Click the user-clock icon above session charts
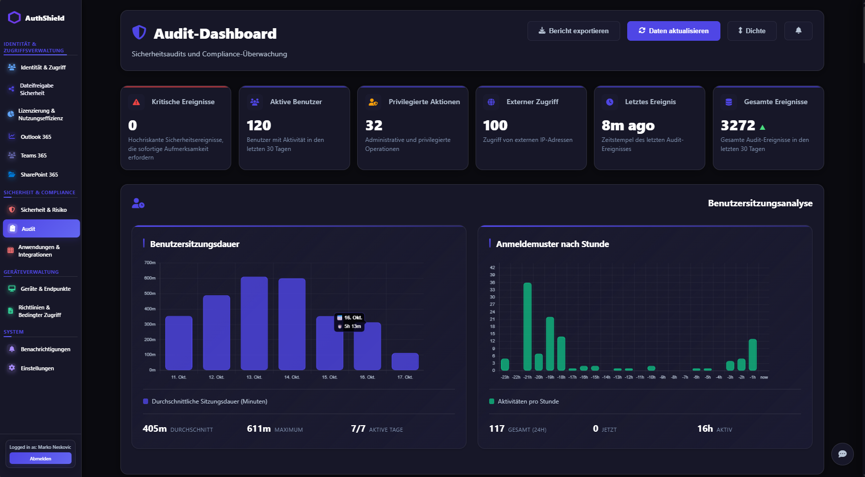 click(138, 203)
